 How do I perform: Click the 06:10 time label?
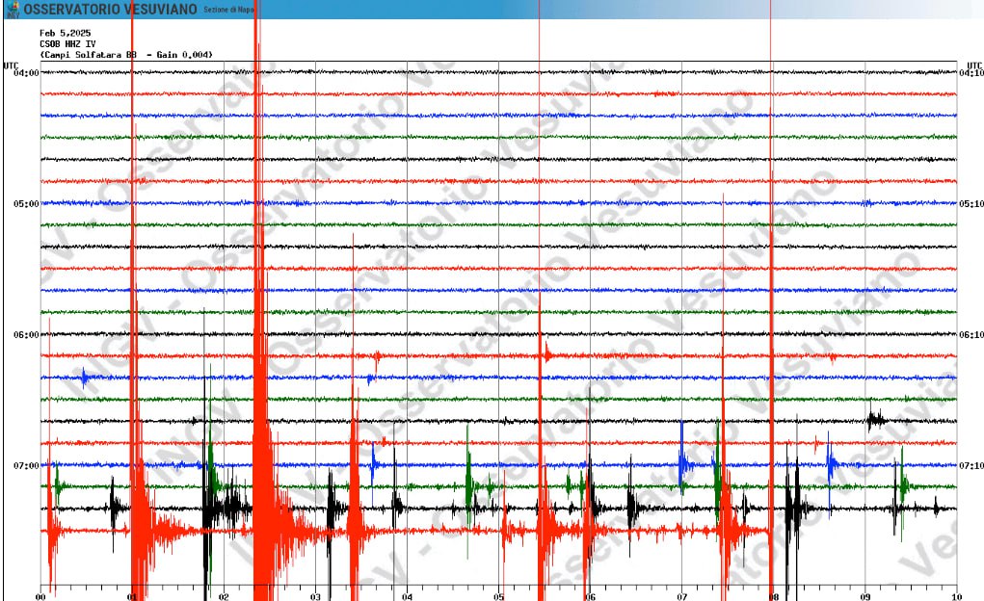pyautogui.click(x=971, y=335)
